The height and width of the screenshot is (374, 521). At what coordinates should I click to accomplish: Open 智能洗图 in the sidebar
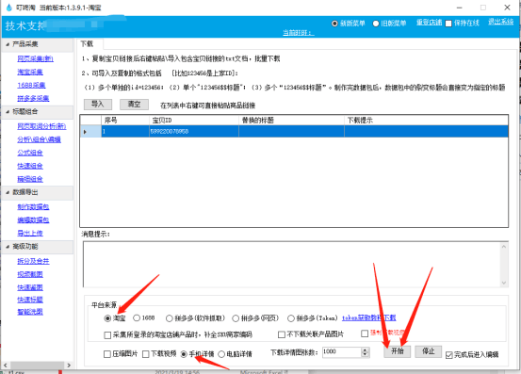(x=30, y=312)
